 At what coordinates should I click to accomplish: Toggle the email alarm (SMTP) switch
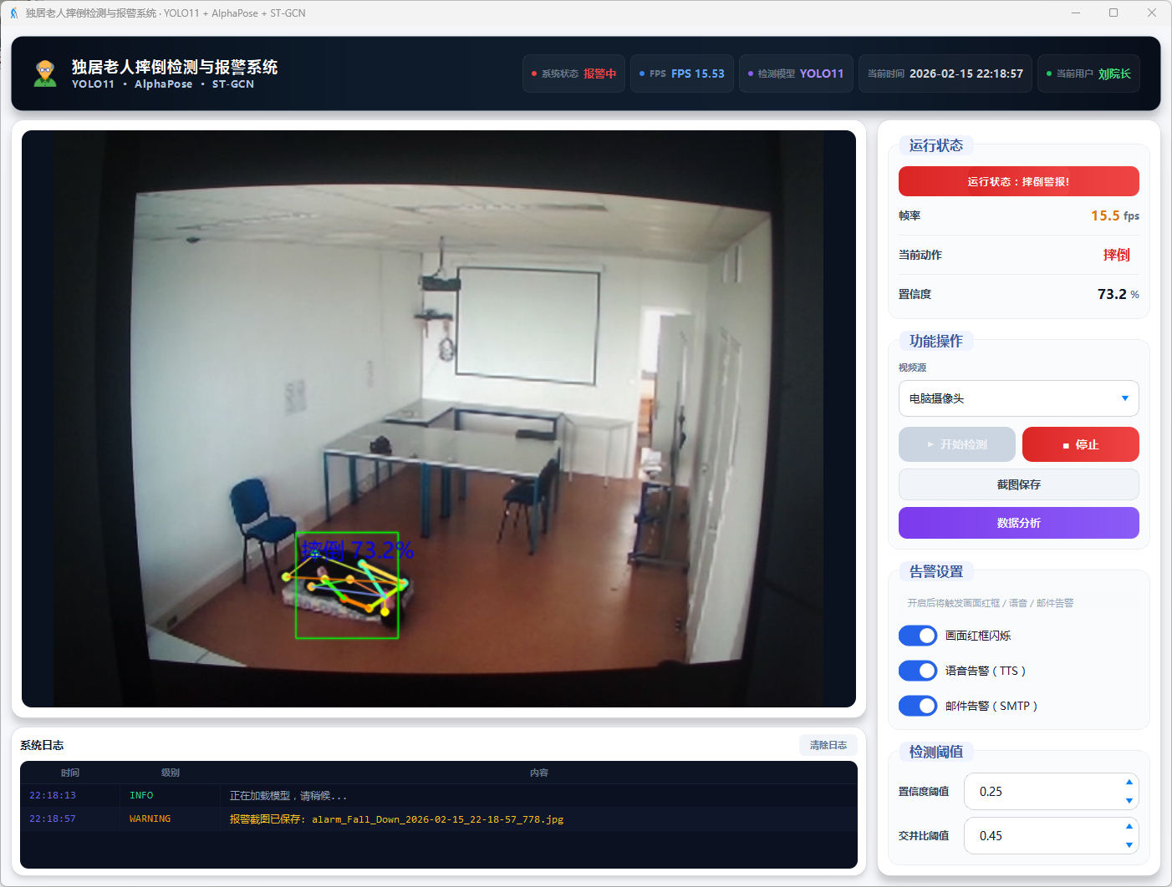(917, 706)
